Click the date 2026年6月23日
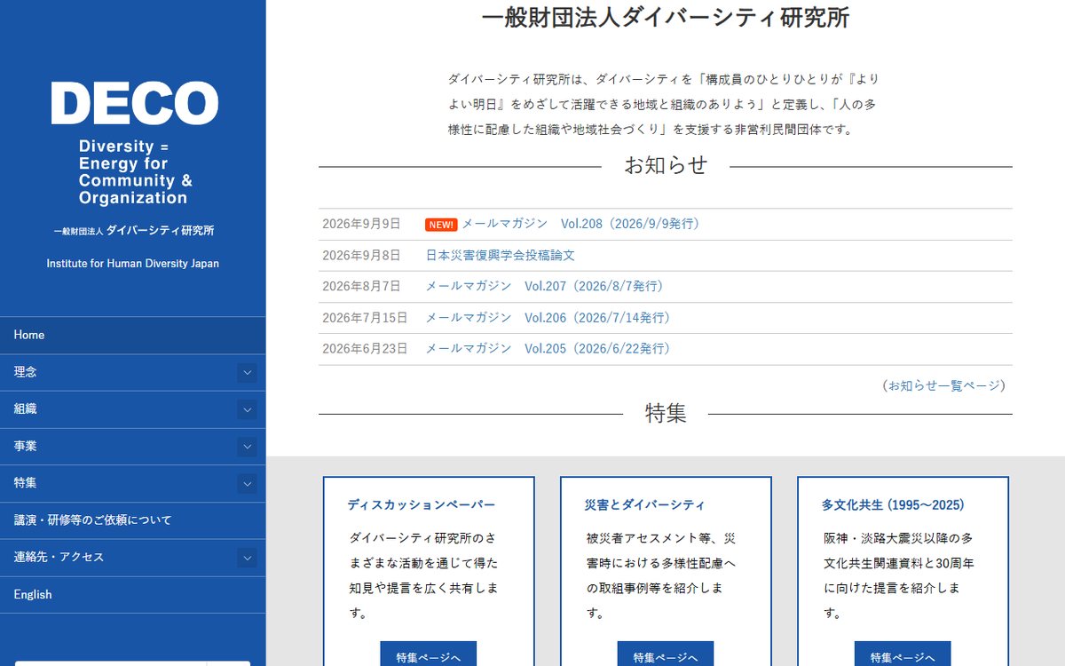The image size is (1065, 666). 365,348
